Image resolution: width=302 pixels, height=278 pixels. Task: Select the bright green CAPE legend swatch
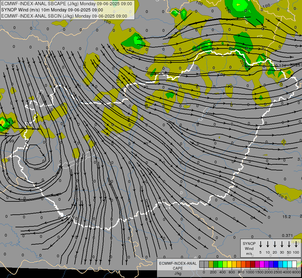pyautogui.click(x=220, y=264)
